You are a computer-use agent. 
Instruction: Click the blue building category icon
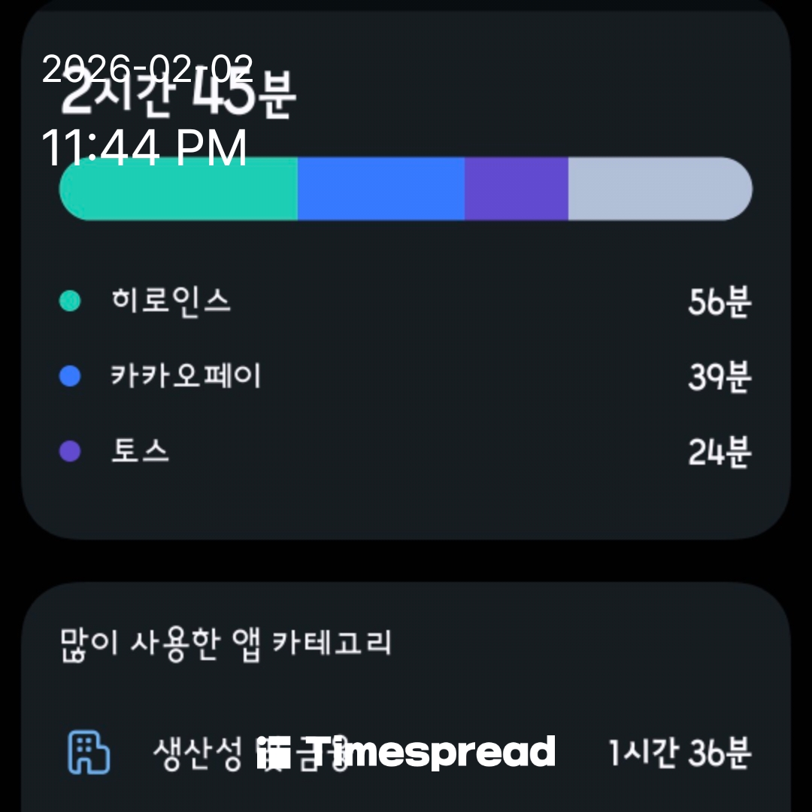(89, 753)
